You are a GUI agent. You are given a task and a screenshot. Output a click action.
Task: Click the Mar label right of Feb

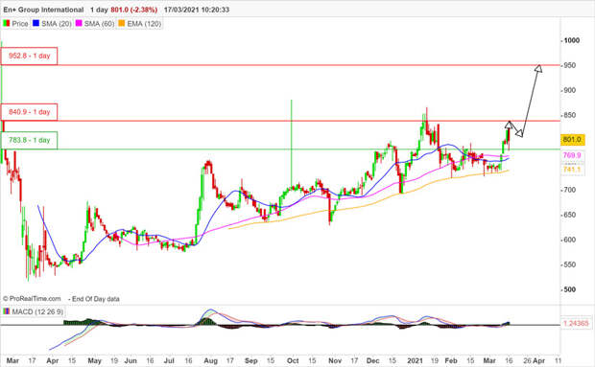point(489,361)
